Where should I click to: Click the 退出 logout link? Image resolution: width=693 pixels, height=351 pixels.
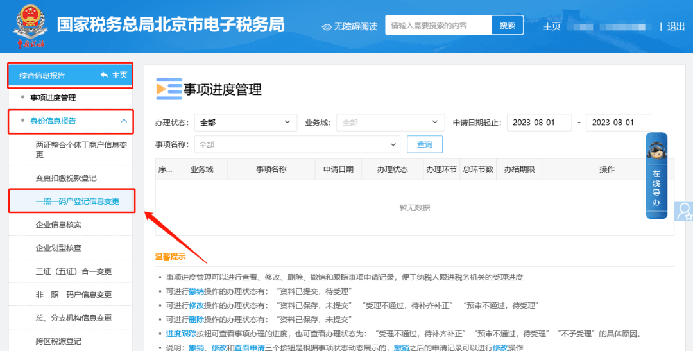(676, 26)
